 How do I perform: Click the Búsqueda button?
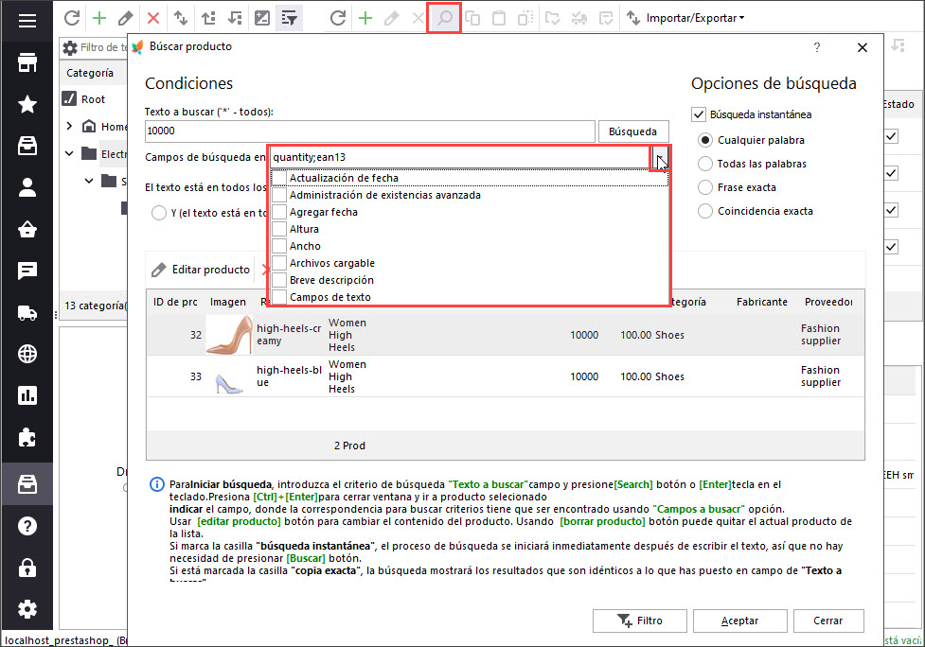[633, 131]
